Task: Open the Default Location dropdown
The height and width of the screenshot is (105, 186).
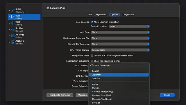Action: point(129,26)
